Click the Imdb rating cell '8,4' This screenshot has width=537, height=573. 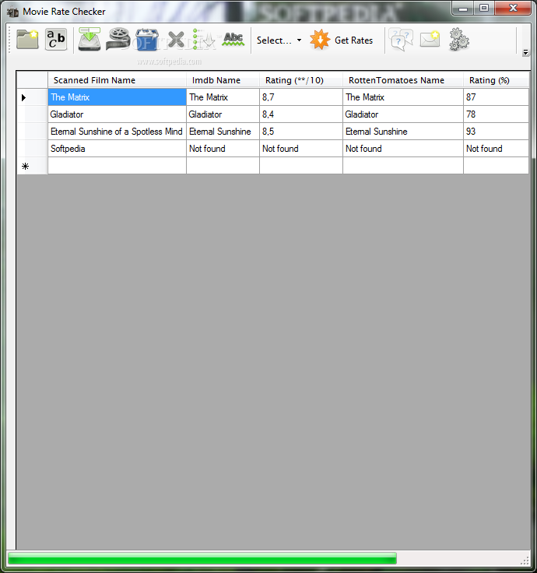pos(301,114)
